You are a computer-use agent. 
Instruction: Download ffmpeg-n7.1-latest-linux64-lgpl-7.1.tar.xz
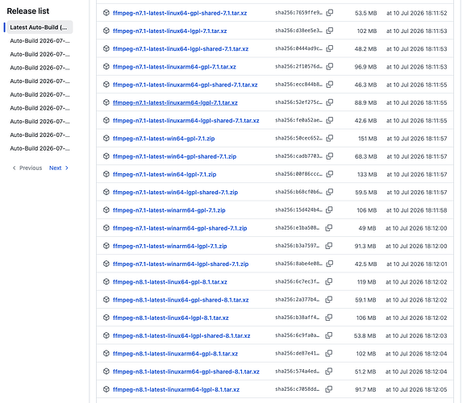click(169, 31)
